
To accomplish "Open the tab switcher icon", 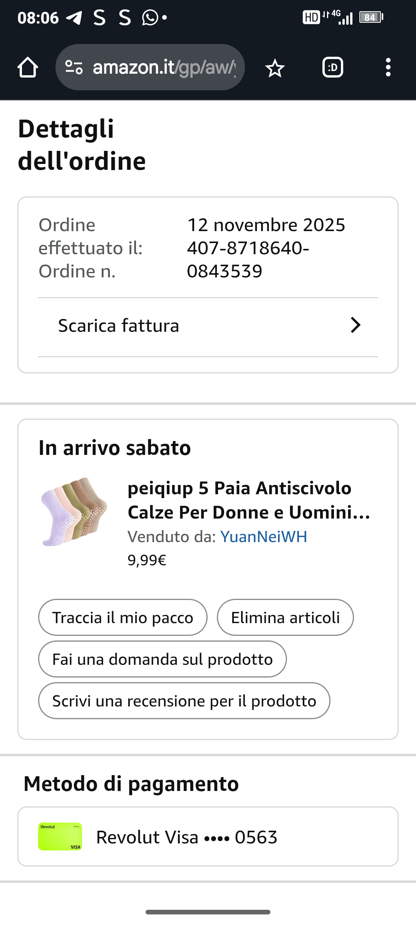I will pyautogui.click(x=333, y=68).
